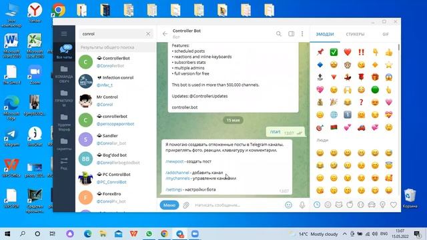427x240 pixels.
Task: Click the Меню bot button
Action: point(169,205)
